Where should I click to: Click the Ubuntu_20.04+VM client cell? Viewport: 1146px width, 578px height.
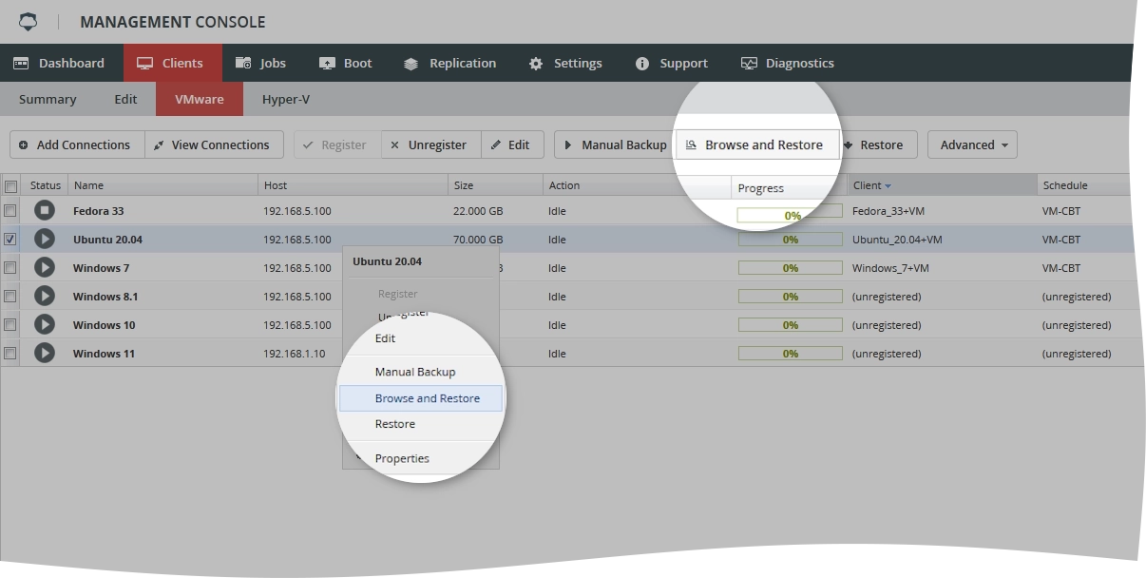coord(897,240)
